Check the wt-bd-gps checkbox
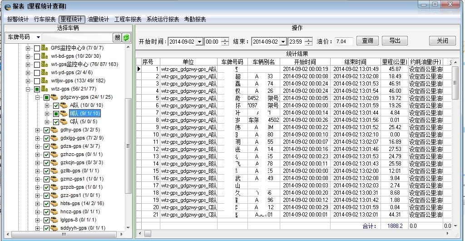The image size is (465, 241). click(x=37, y=56)
